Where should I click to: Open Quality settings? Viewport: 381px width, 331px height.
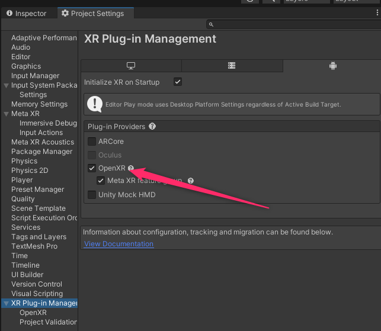[23, 199]
